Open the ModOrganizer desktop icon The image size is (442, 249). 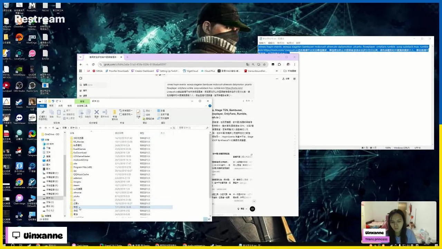tap(32, 38)
